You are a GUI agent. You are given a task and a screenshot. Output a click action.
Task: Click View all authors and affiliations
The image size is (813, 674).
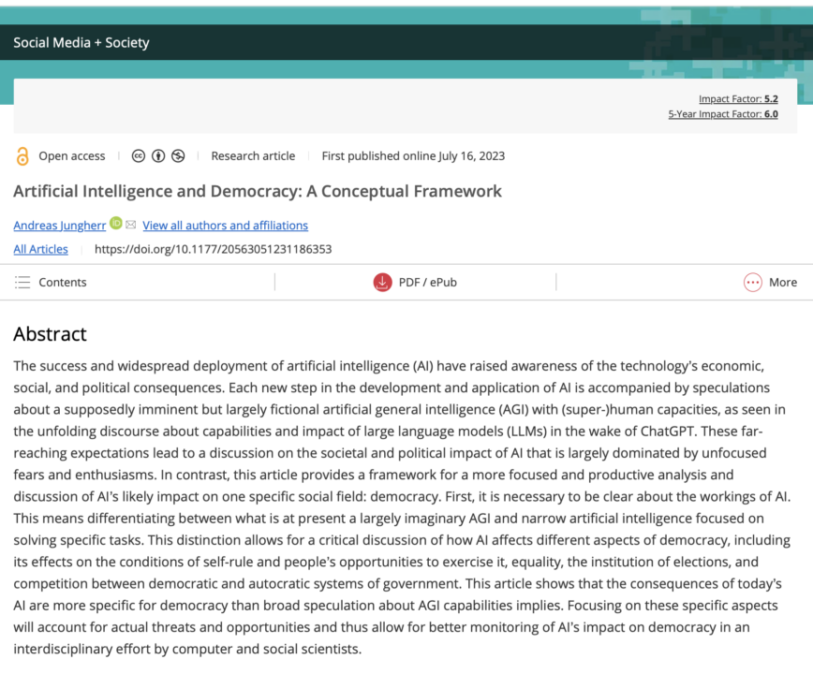[x=225, y=225]
